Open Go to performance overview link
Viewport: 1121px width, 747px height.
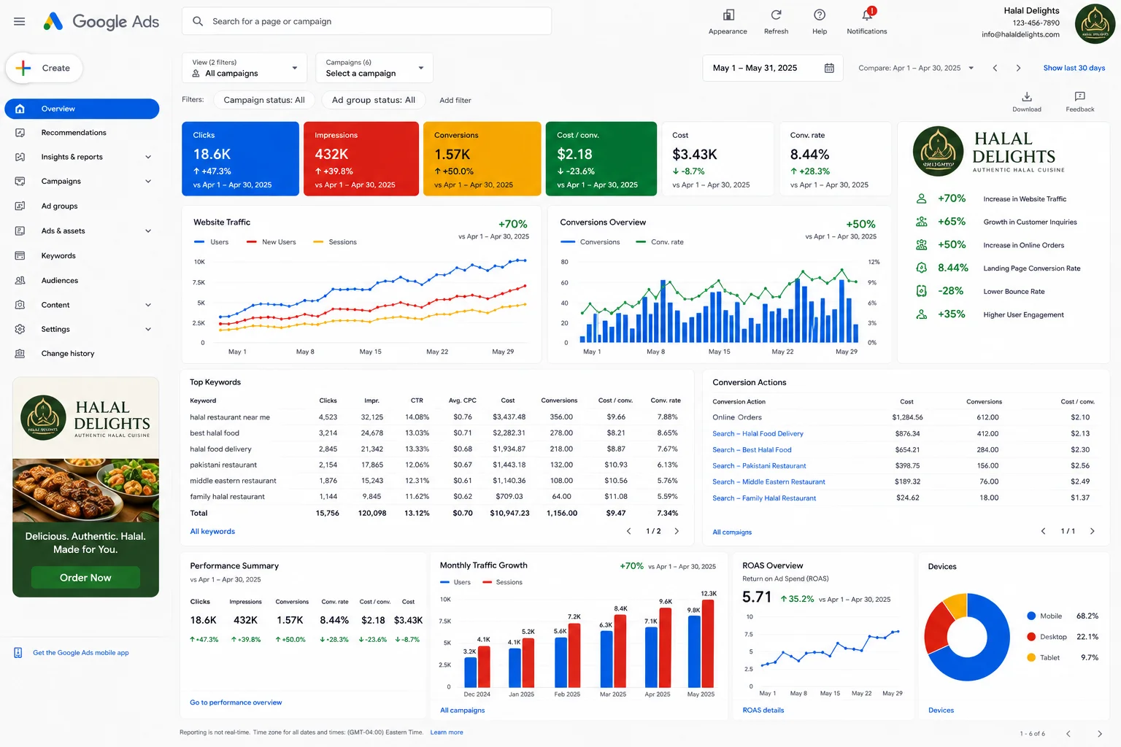[x=236, y=703]
